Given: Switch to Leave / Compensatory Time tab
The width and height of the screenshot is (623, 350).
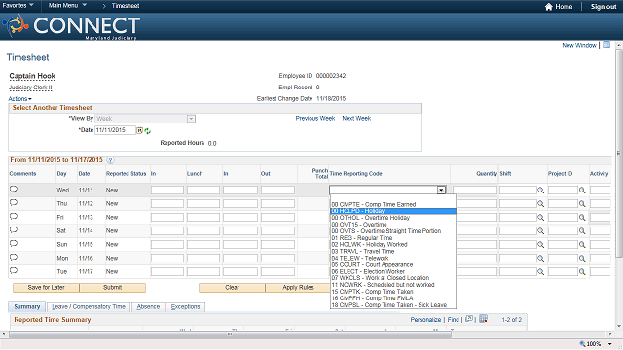Looking at the screenshot, I should 89,307.
